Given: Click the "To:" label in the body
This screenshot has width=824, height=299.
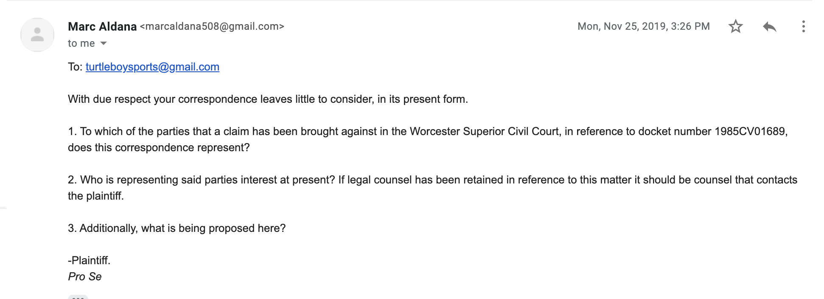Looking at the screenshot, I should click(75, 67).
